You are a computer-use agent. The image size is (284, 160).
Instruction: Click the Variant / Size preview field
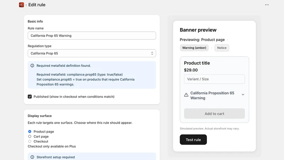tap(214, 79)
